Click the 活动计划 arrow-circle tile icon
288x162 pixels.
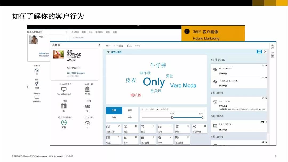tap(194, 127)
